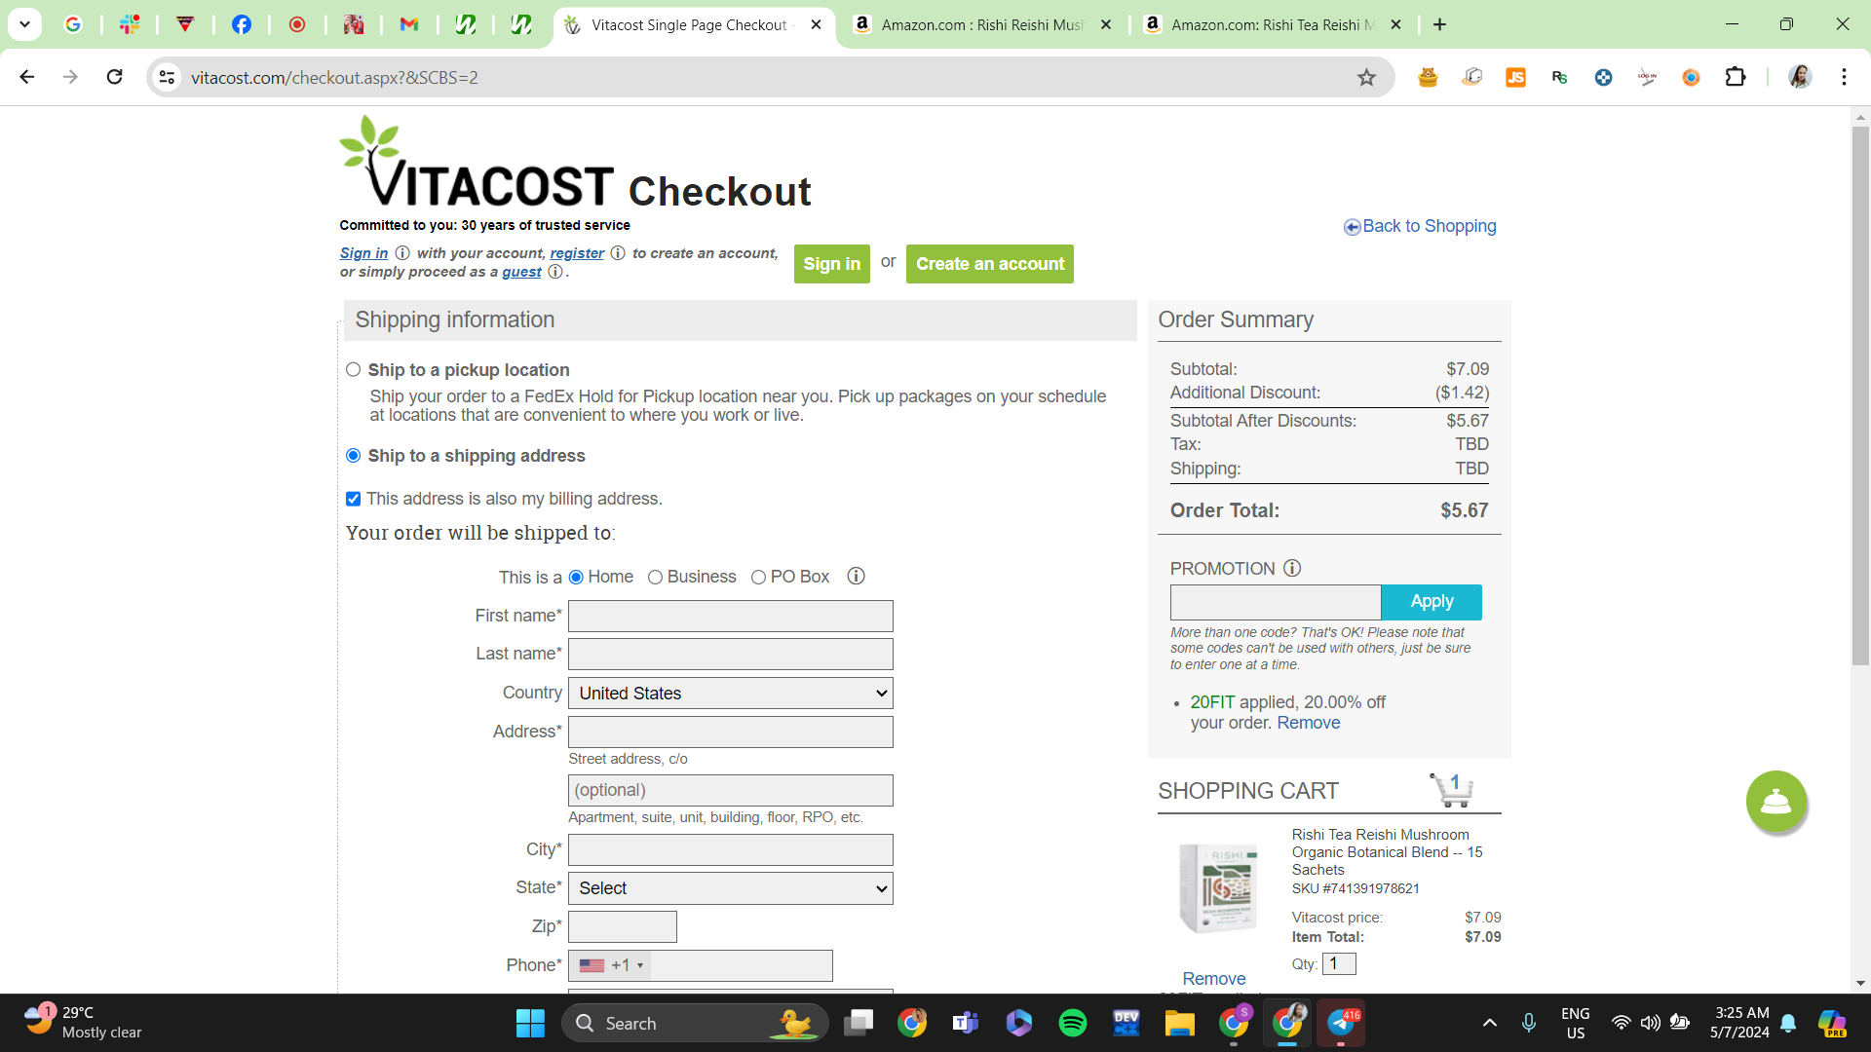Click the Back to Shopping arrow icon
1871x1052 pixels.
1352,227
